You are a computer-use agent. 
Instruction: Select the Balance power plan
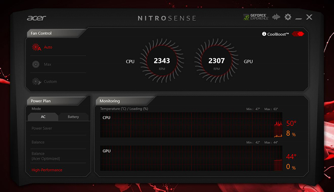click(38, 142)
